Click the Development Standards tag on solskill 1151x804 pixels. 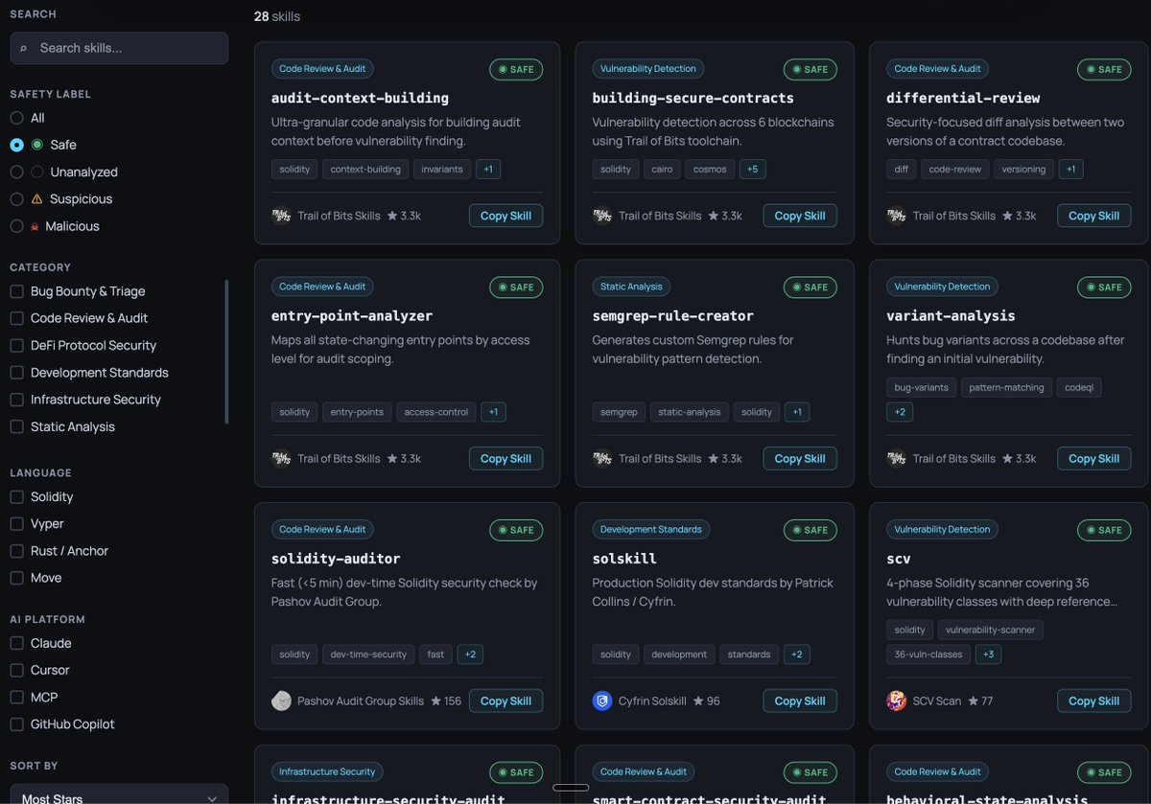651,529
